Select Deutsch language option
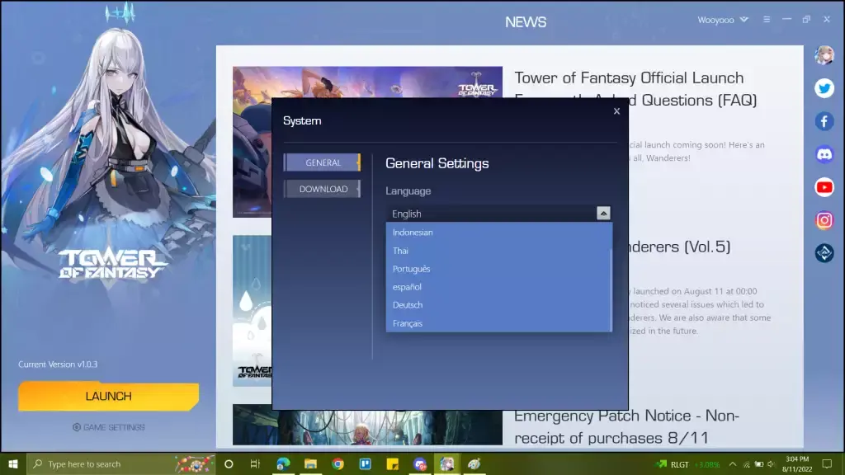The height and width of the screenshot is (475, 845). 498,305
